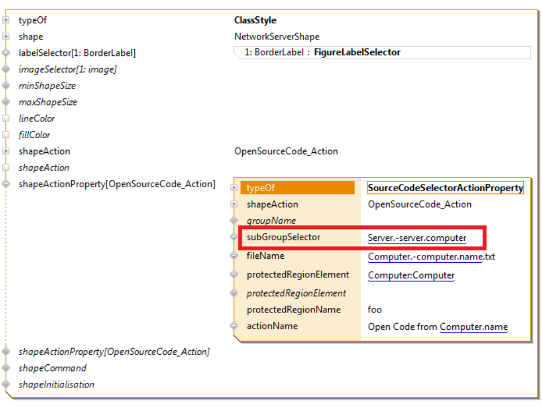This screenshot has height=406, width=542.
Task: Click the diamond icon beside maxShapeSize
Action: point(6,102)
